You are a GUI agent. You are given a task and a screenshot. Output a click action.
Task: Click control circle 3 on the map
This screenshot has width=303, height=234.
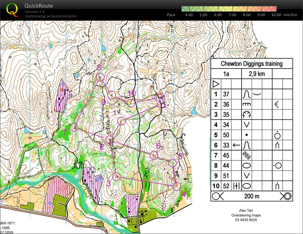click(117, 177)
